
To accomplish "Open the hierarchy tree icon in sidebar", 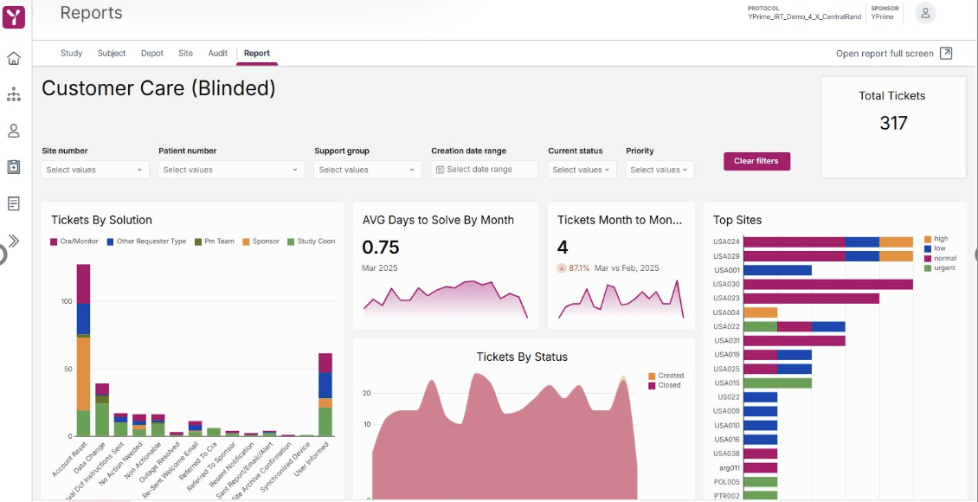I will coord(14,95).
